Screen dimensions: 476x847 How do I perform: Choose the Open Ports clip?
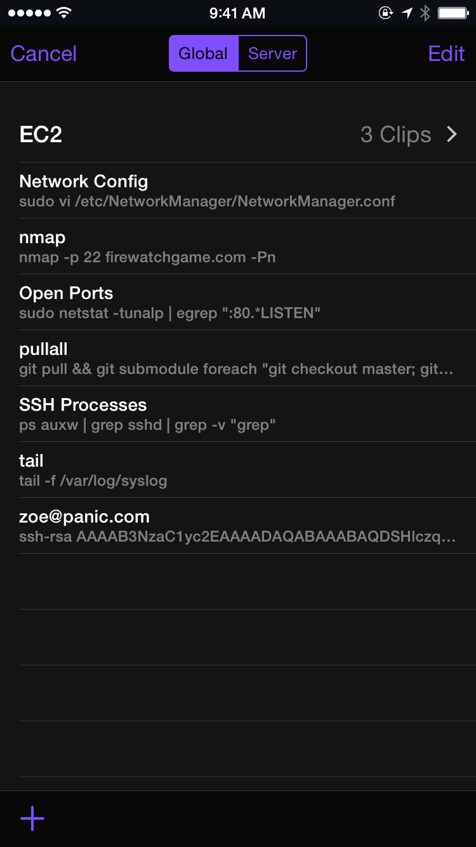pyautogui.click(x=238, y=302)
